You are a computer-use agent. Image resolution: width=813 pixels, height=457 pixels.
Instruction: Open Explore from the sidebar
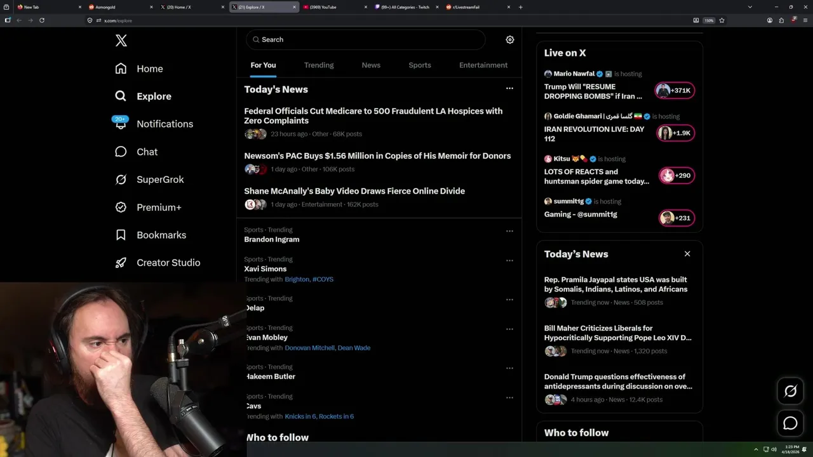143,96
